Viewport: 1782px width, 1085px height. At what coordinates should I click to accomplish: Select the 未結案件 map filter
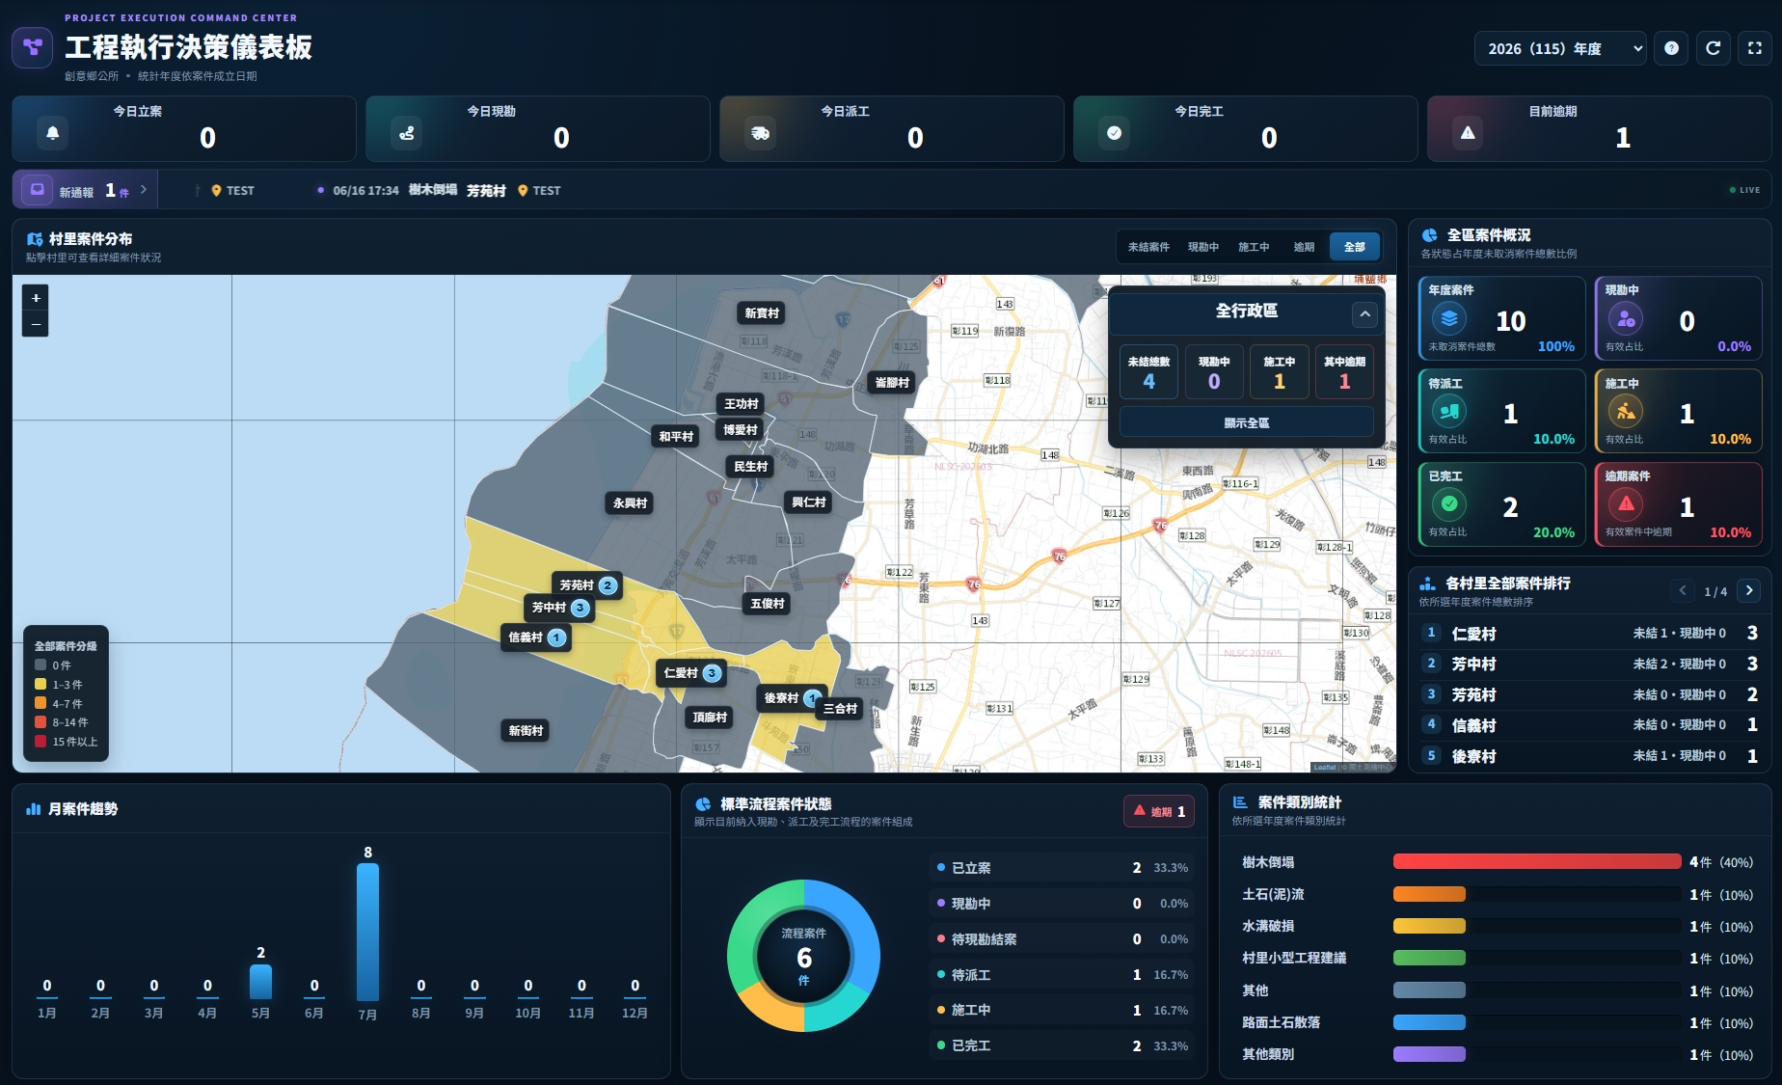1148,247
